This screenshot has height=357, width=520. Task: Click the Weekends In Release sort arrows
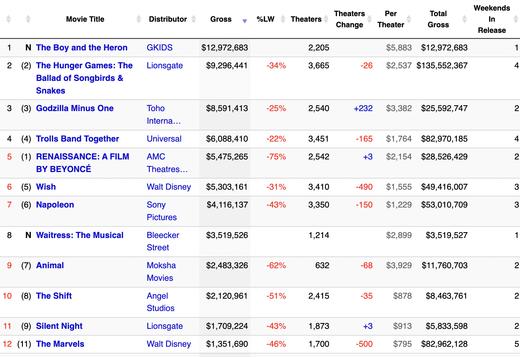click(x=516, y=19)
